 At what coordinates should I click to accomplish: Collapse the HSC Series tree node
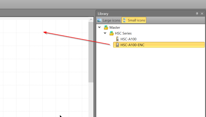pyautogui.click(x=105, y=33)
